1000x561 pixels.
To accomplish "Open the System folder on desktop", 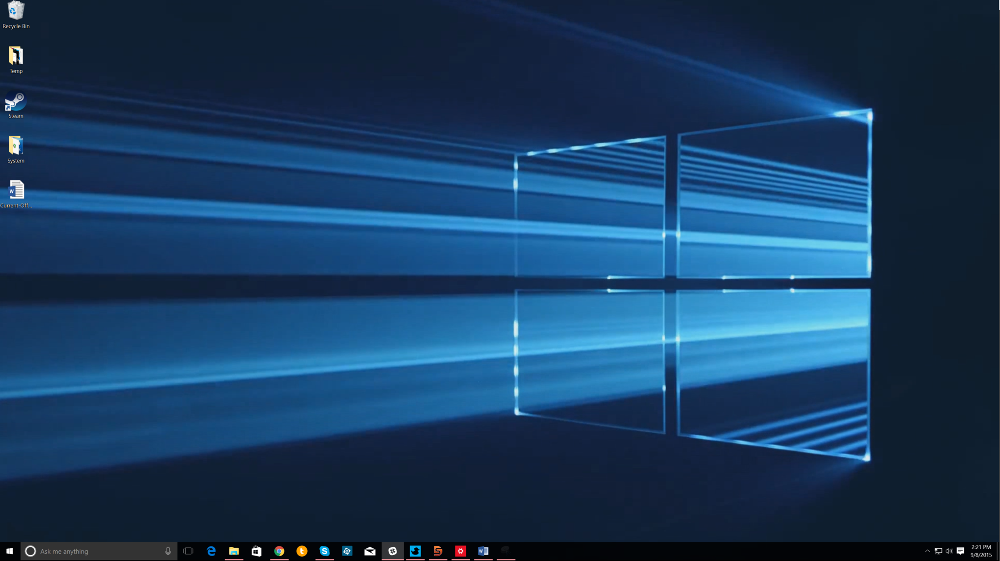I will (x=15, y=145).
